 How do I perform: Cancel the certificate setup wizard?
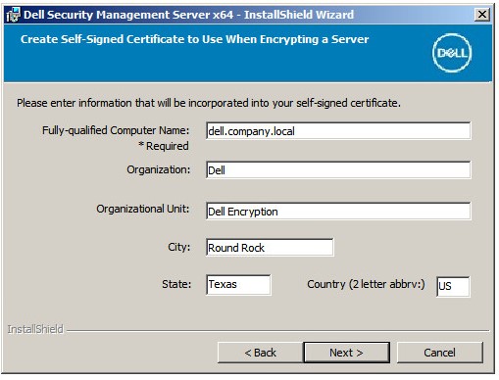tap(439, 353)
